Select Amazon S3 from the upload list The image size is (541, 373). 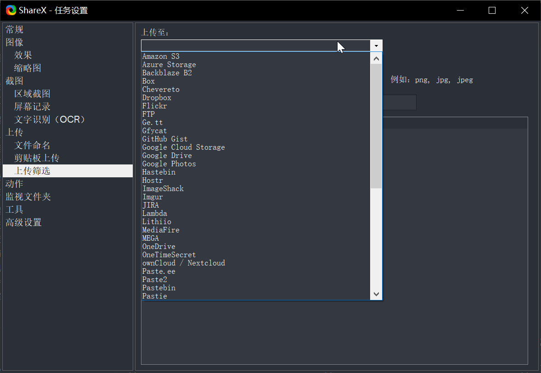tap(256, 57)
